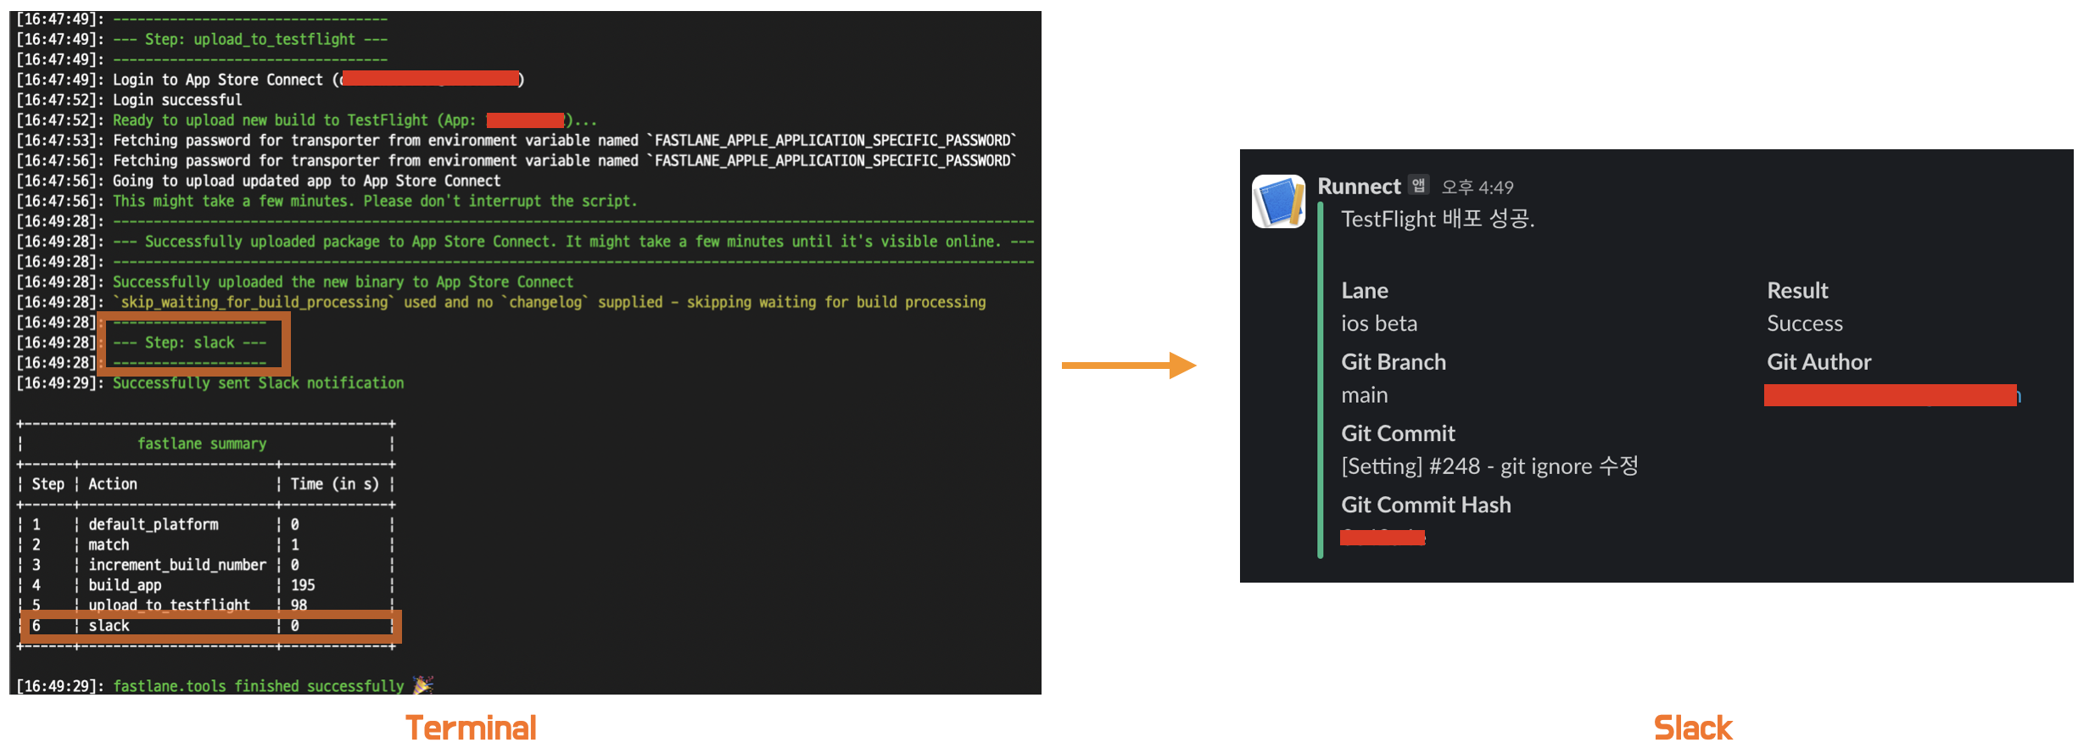Viewport: 2078px width, 748px height.
Task: Click the 'Slack' caption label
Action: tap(1693, 728)
